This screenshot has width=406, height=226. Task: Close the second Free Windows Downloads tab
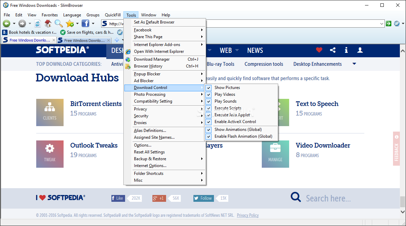108,40
